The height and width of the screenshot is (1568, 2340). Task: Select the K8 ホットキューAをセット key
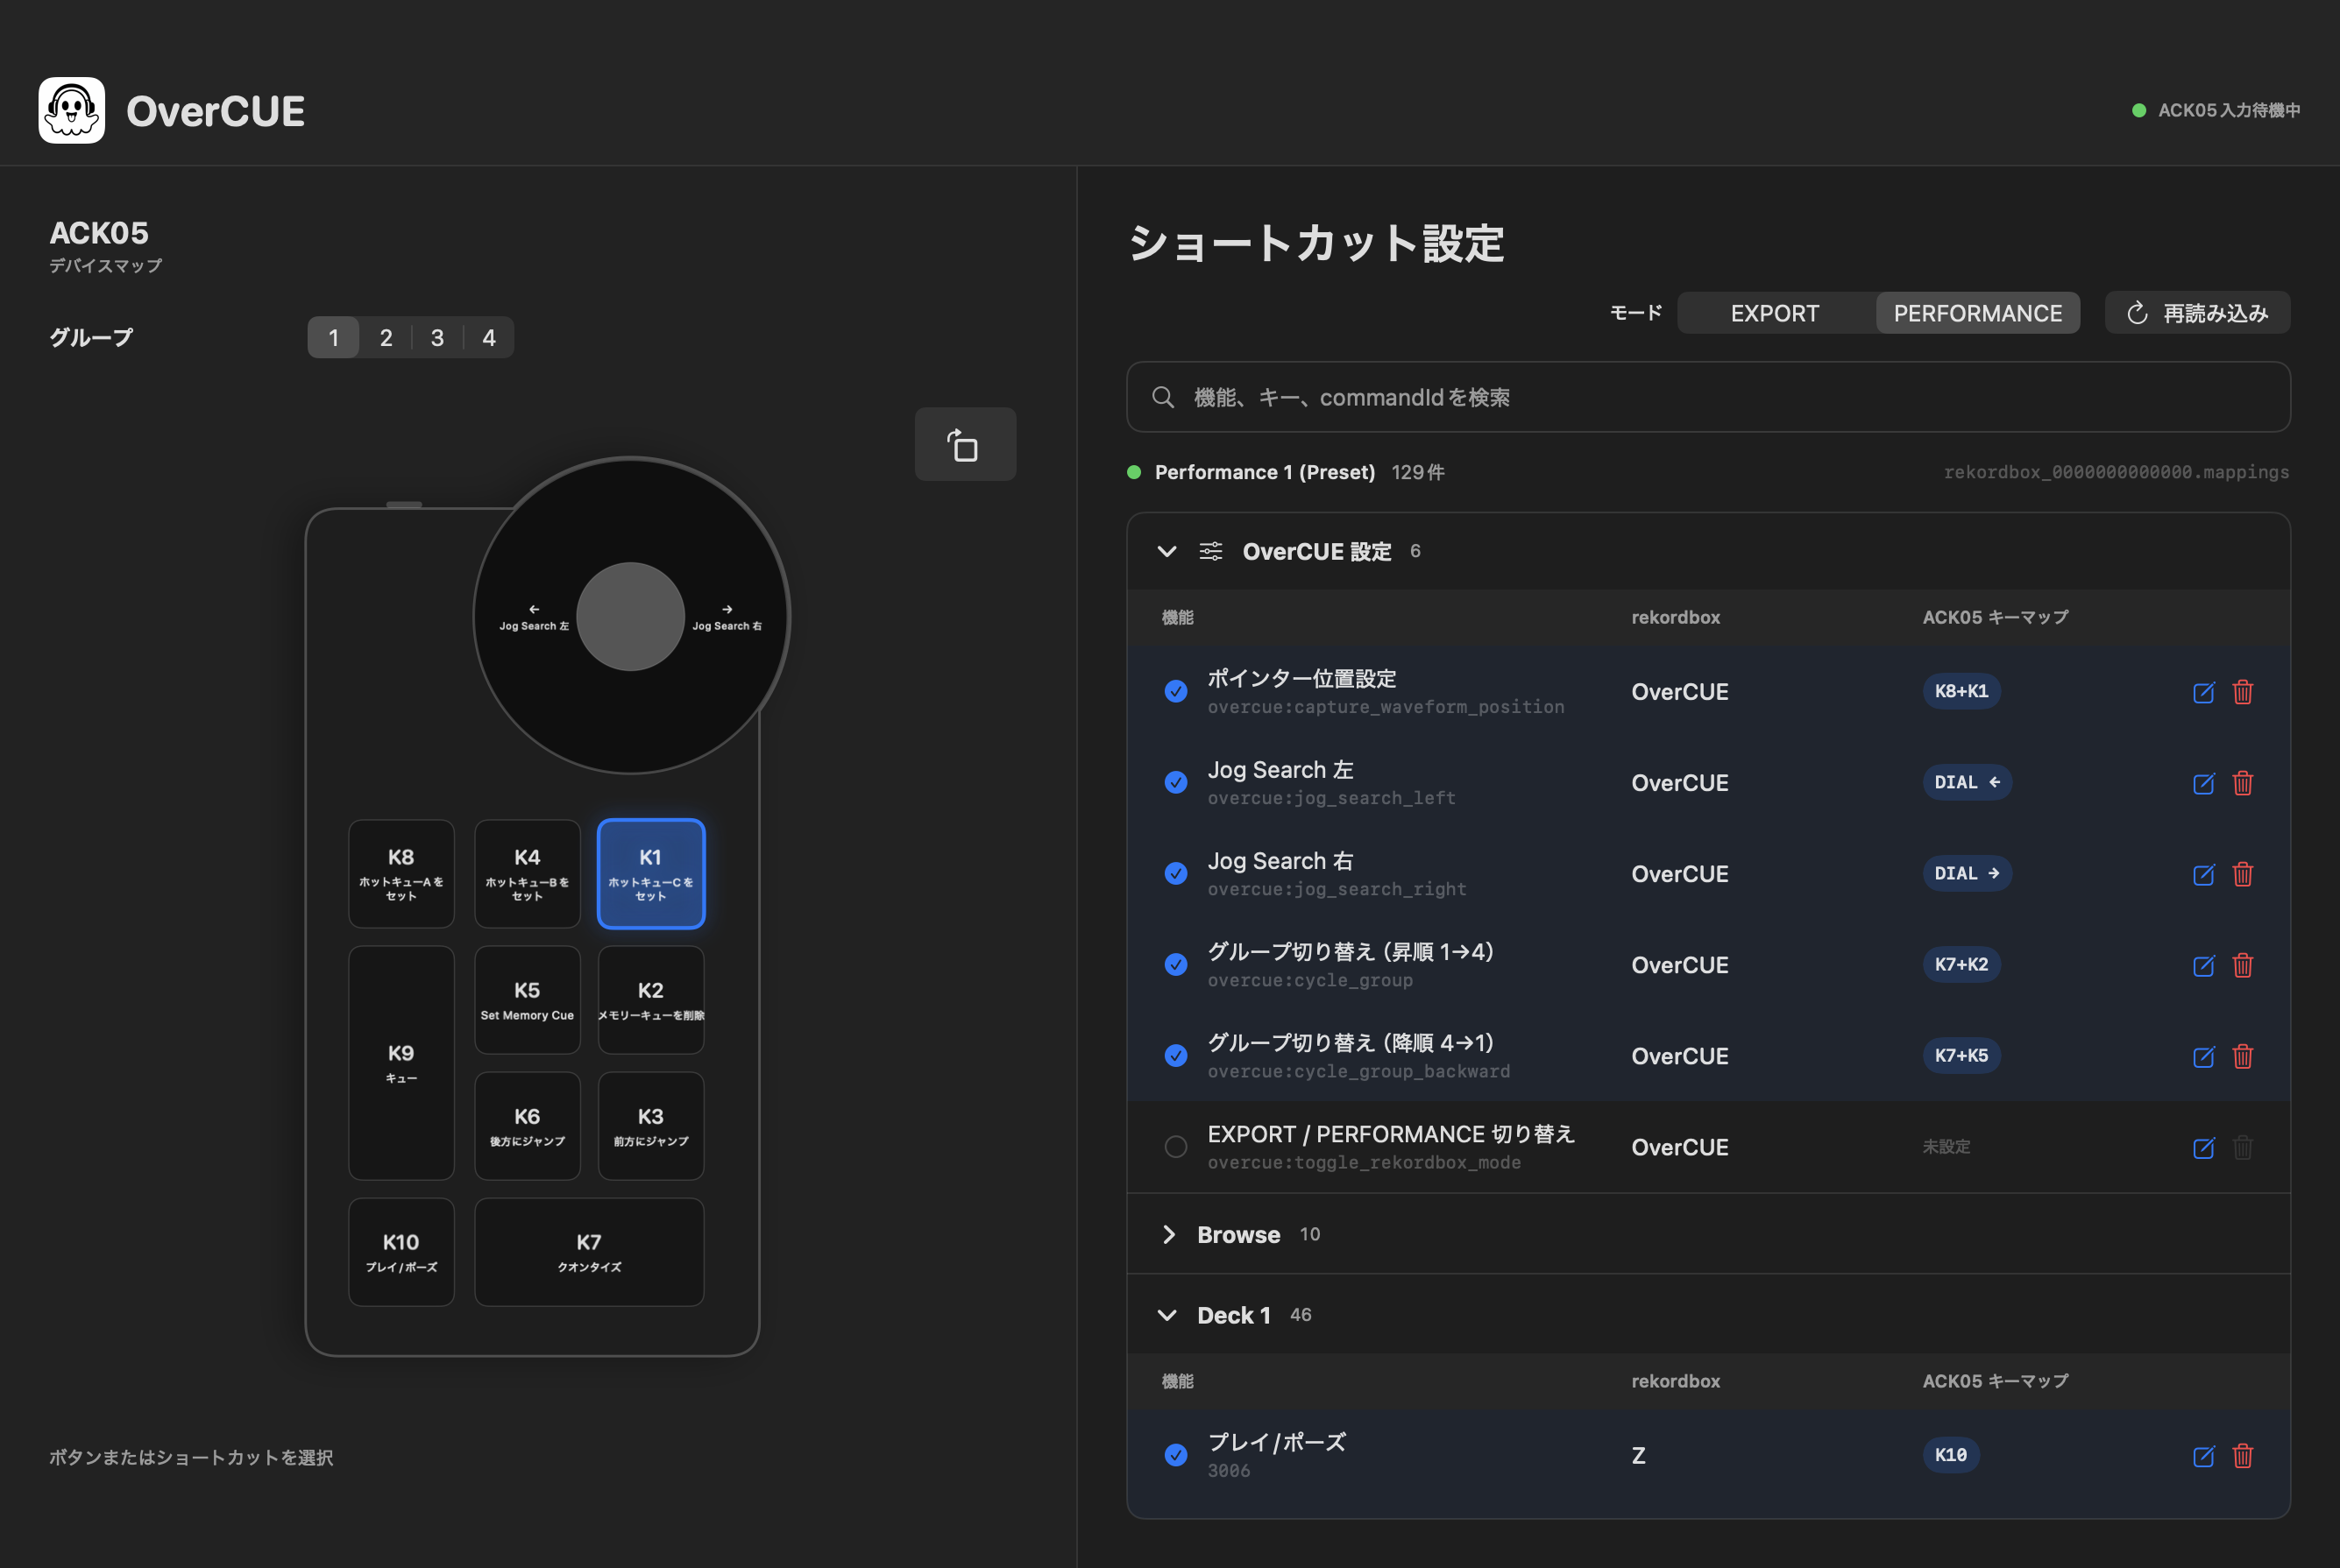pyautogui.click(x=401, y=874)
